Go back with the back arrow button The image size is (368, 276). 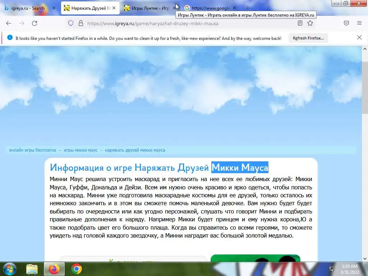coord(9,23)
